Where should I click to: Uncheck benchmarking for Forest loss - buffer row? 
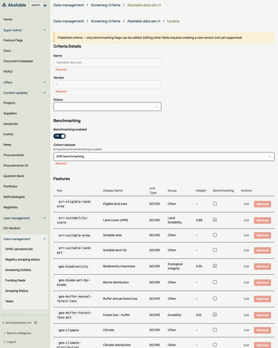[215, 315]
